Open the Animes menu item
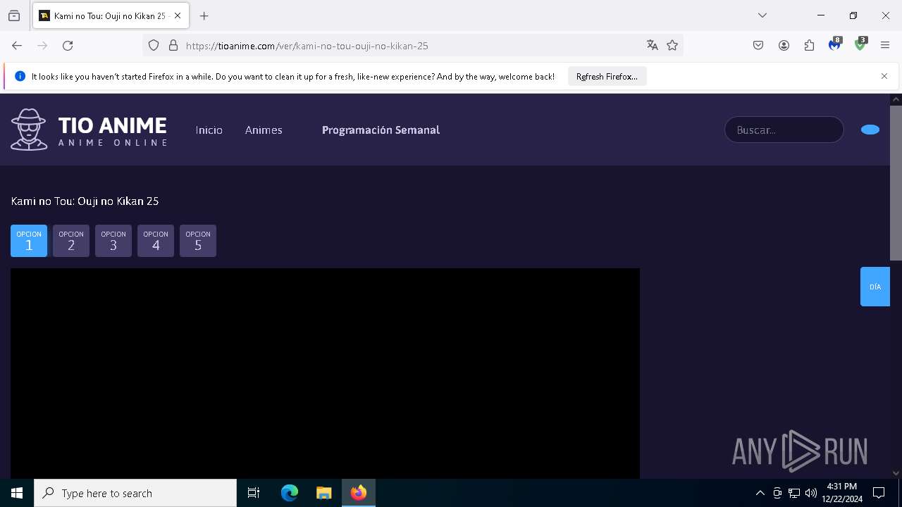The image size is (902, 507). coord(264,130)
